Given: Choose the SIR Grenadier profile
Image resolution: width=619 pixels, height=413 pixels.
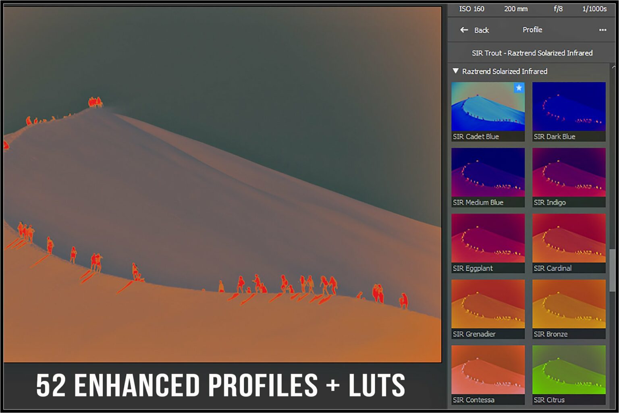Looking at the screenshot, I should tap(488, 305).
